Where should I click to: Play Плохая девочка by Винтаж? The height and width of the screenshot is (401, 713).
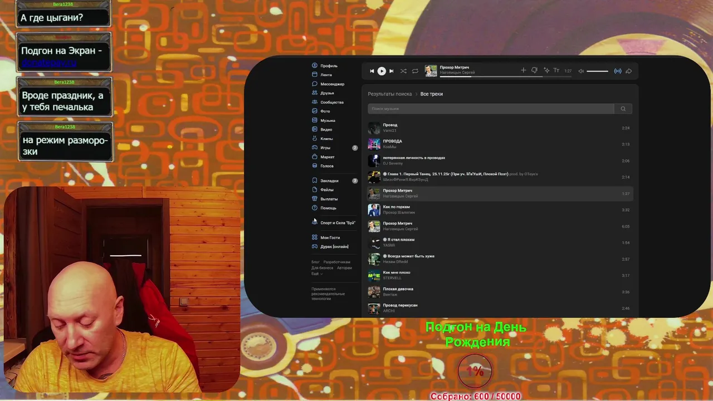tap(500, 292)
